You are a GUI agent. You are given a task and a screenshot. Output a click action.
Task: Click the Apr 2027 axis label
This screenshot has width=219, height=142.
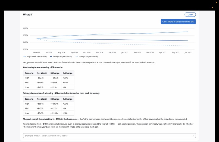pos(163,52)
